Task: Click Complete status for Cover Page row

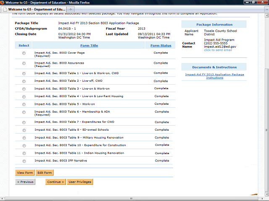Action: (161, 53)
